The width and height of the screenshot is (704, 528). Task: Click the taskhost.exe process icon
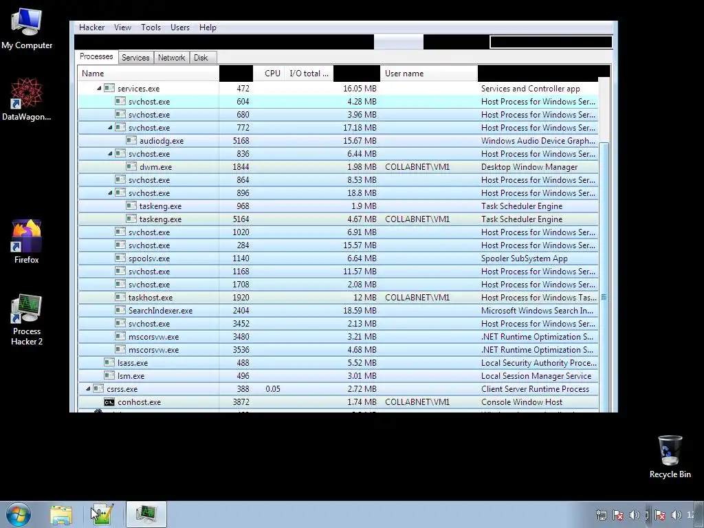[120, 297]
